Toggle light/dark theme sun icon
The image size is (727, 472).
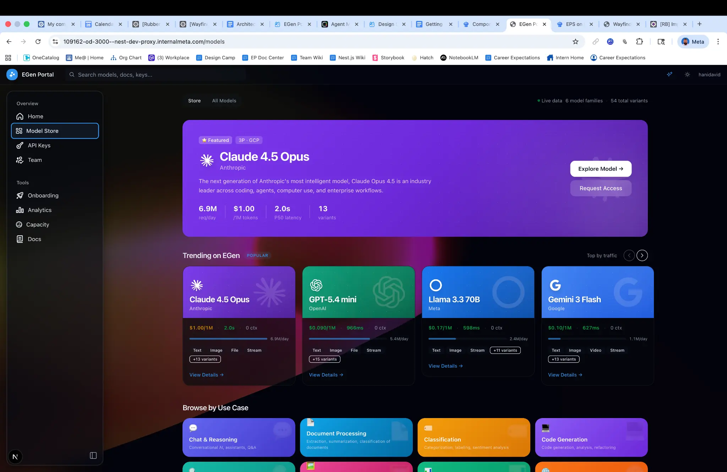tap(687, 75)
